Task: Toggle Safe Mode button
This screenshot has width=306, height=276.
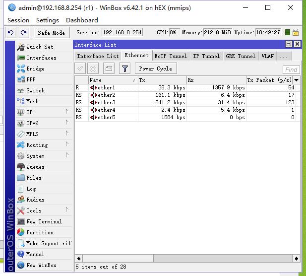Action: pos(52,33)
